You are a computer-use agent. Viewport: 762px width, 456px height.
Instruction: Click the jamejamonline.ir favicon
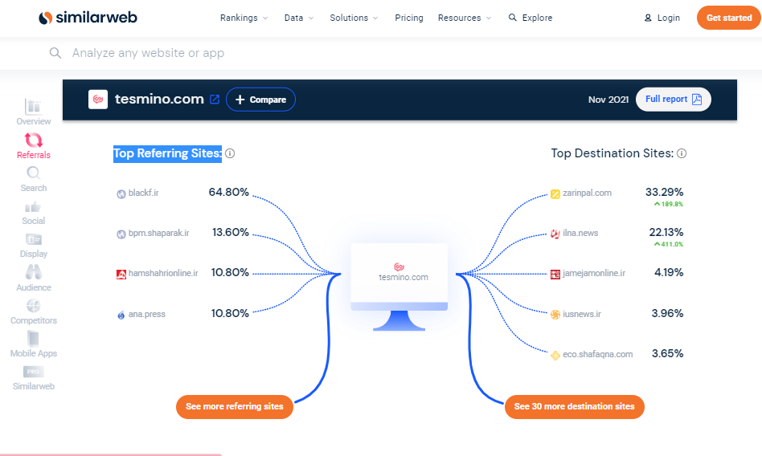[555, 275]
